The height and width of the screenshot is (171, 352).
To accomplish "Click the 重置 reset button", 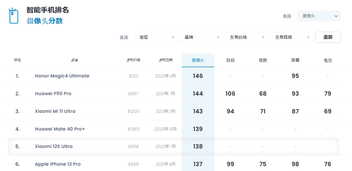I will coord(328,37).
